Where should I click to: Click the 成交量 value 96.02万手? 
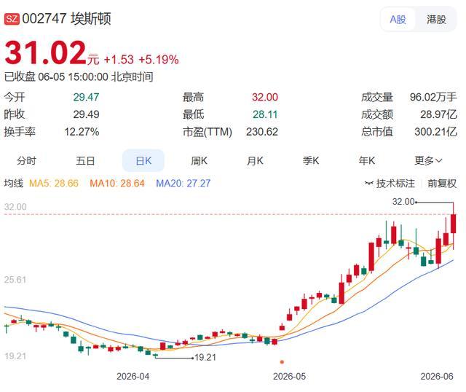[433, 97]
